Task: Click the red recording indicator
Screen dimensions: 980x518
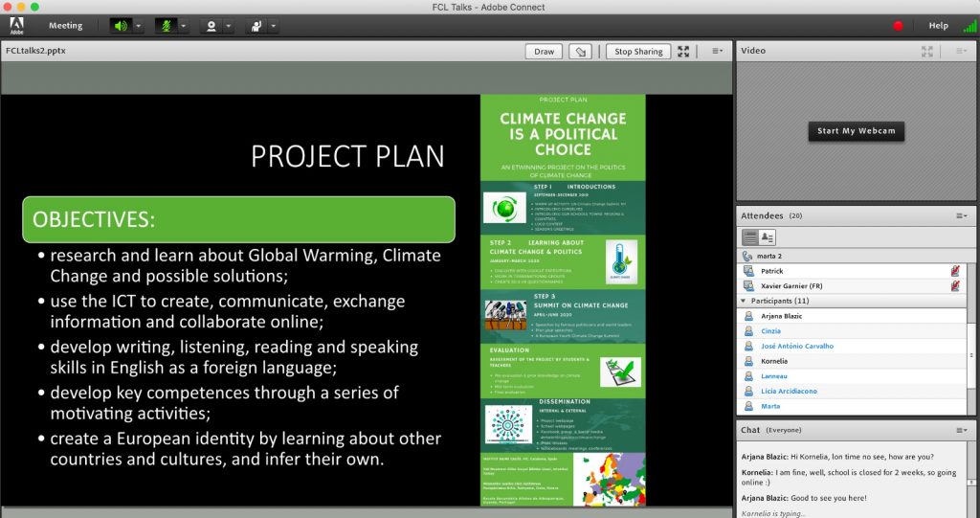Action: click(898, 26)
